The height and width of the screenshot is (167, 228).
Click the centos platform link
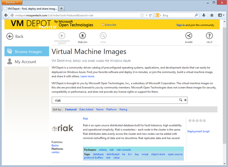tap(55, 152)
